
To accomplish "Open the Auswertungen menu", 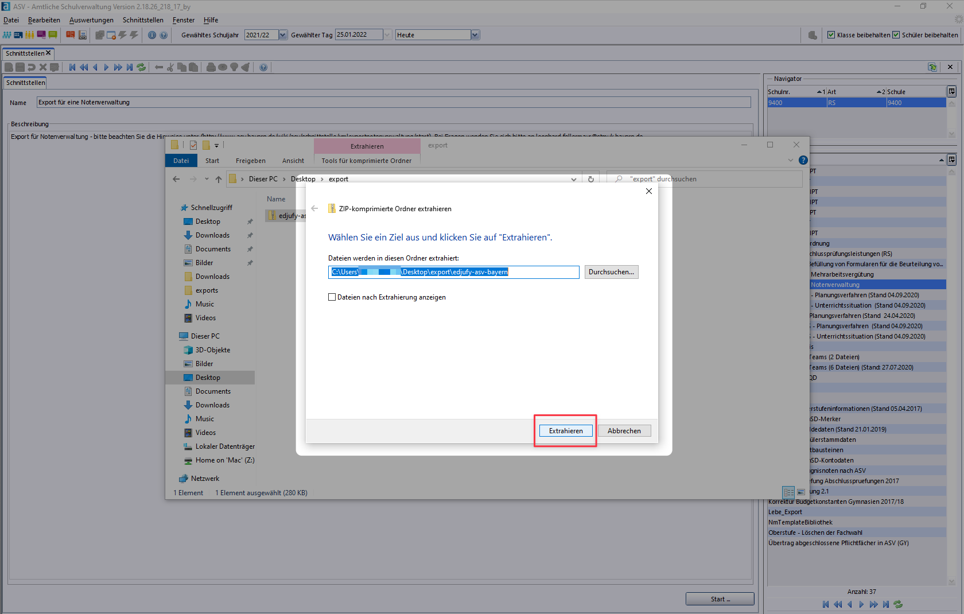I will [91, 20].
